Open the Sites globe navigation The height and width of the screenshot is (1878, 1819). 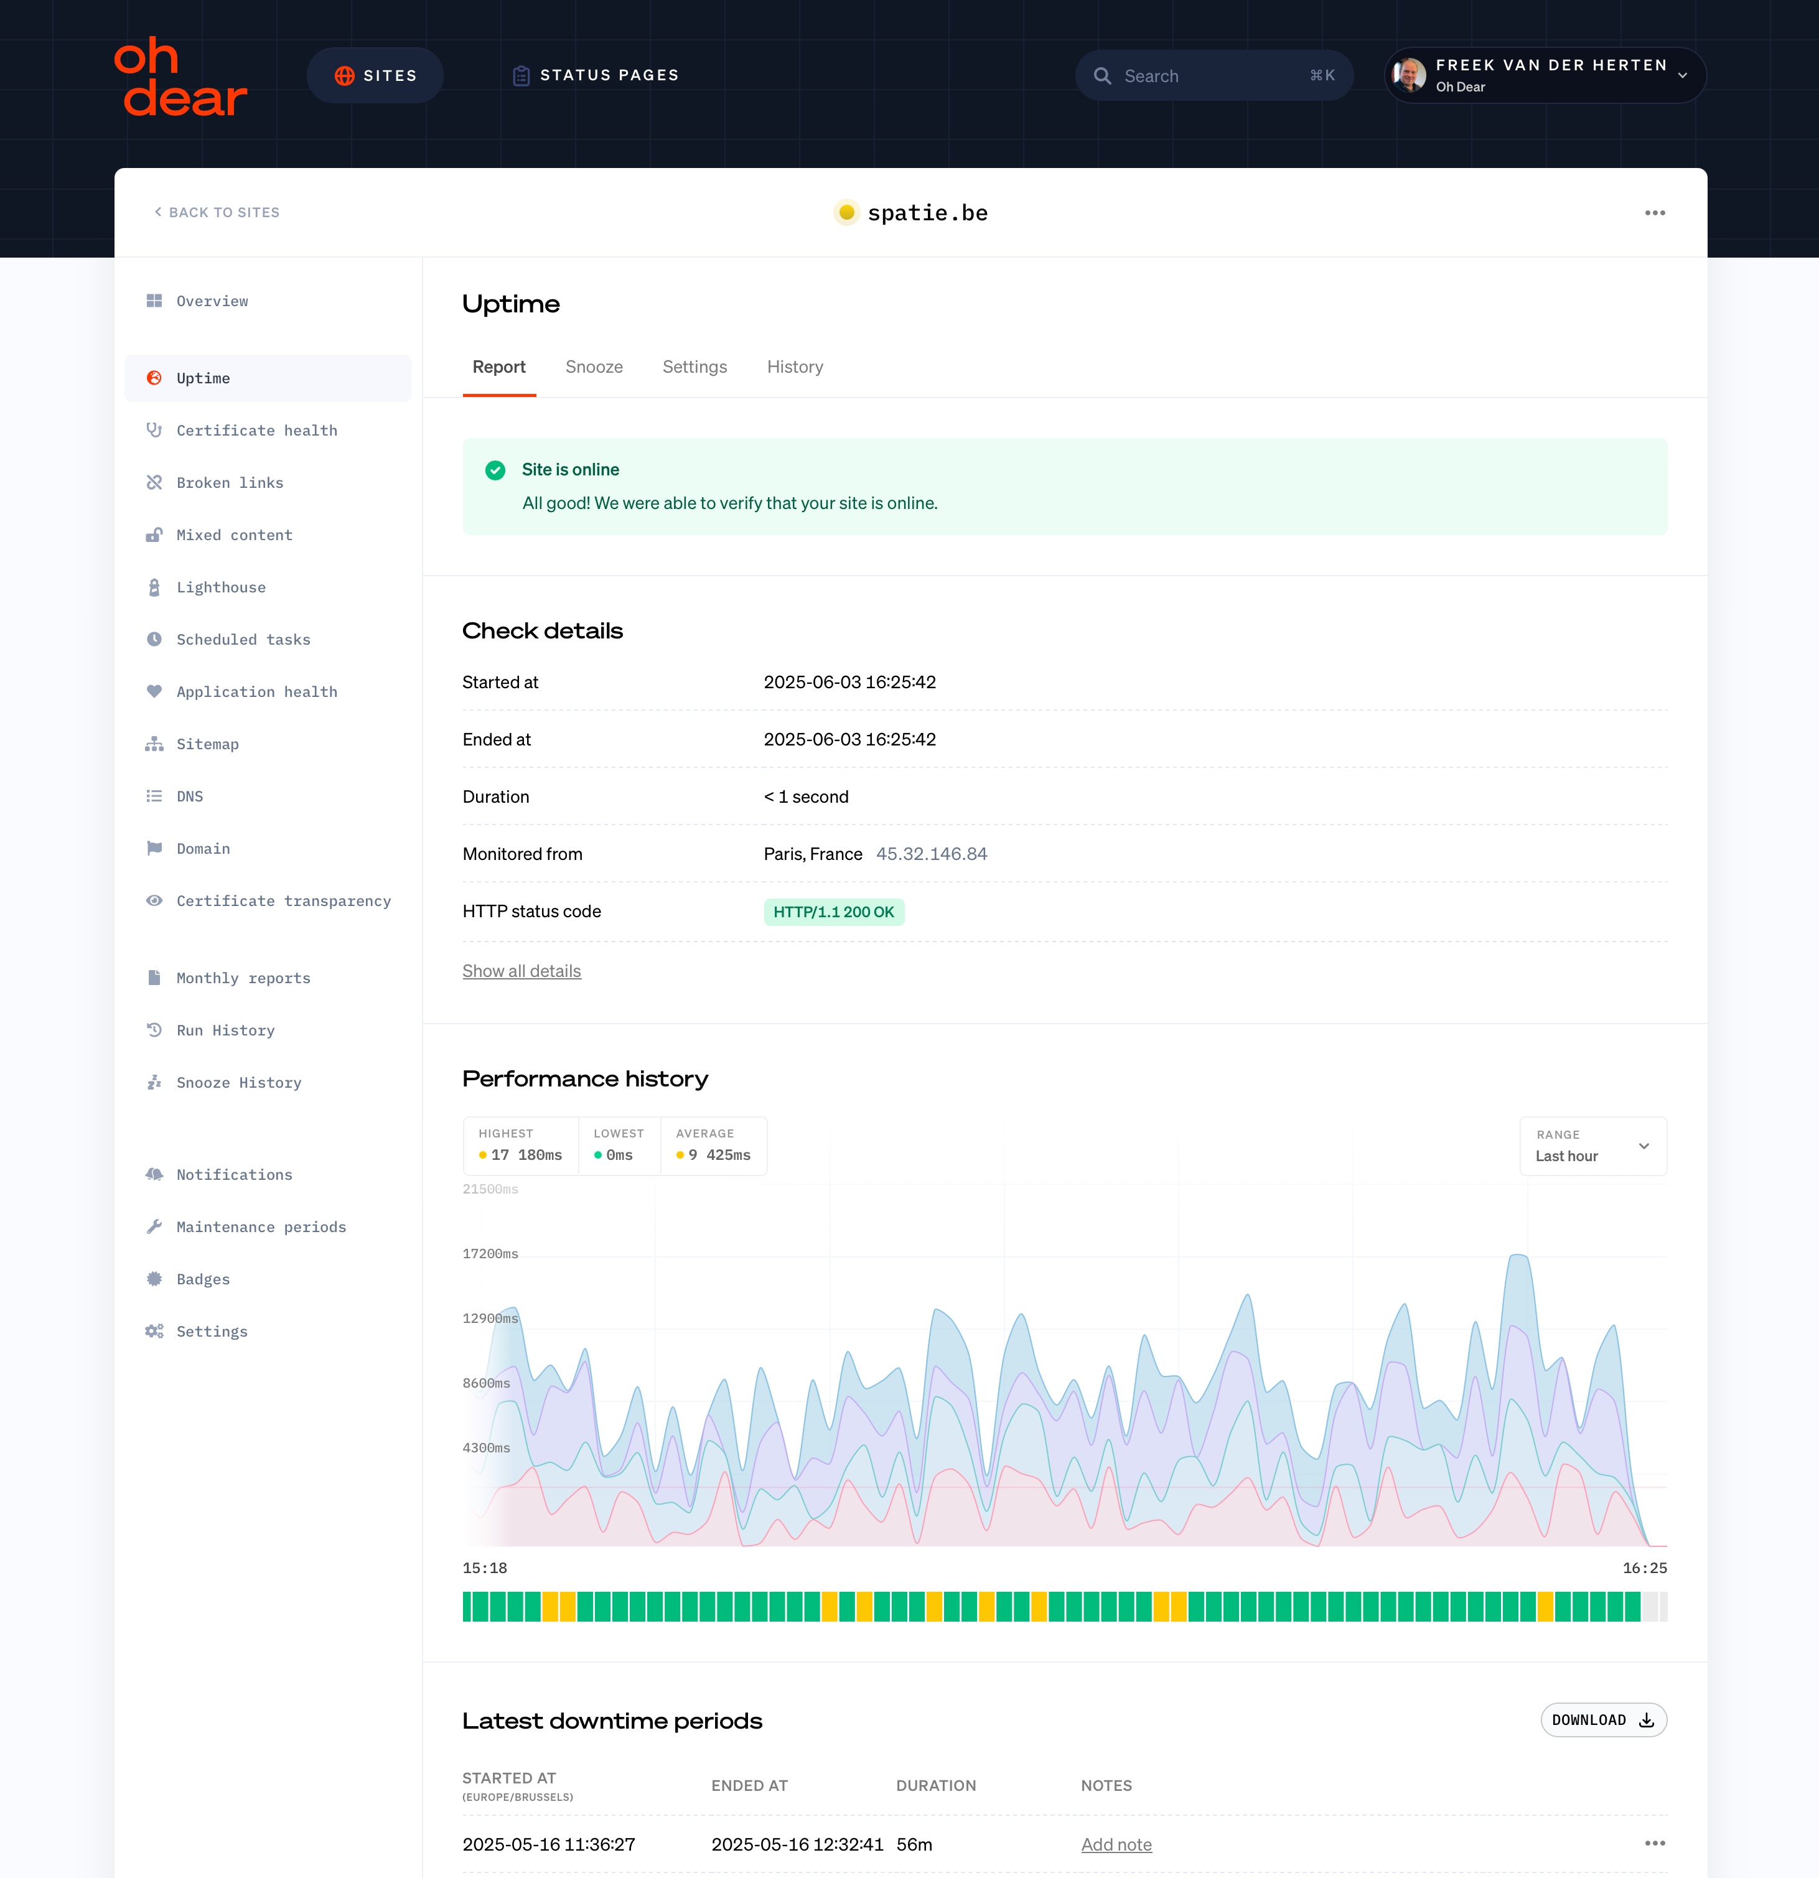pyautogui.click(x=344, y=76)
